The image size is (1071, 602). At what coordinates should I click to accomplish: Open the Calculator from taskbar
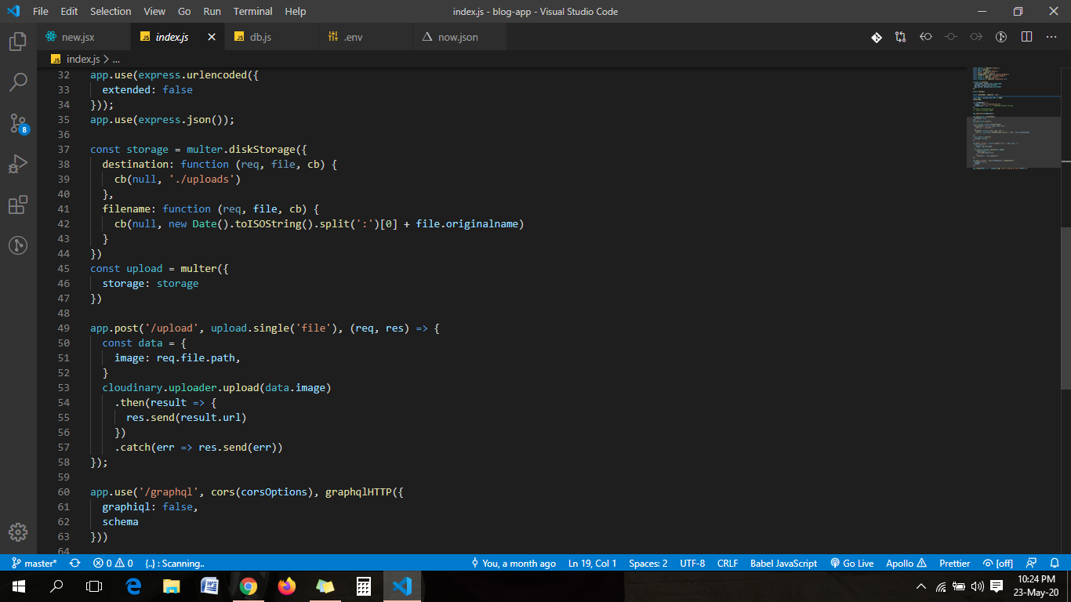click(363, 586)
